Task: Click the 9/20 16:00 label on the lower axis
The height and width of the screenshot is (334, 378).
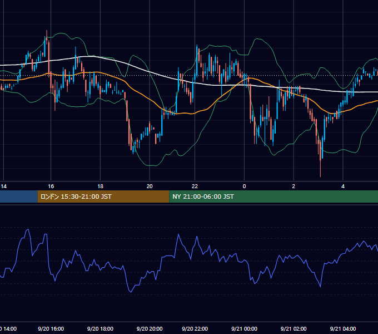Action: [x=51, y=328]
